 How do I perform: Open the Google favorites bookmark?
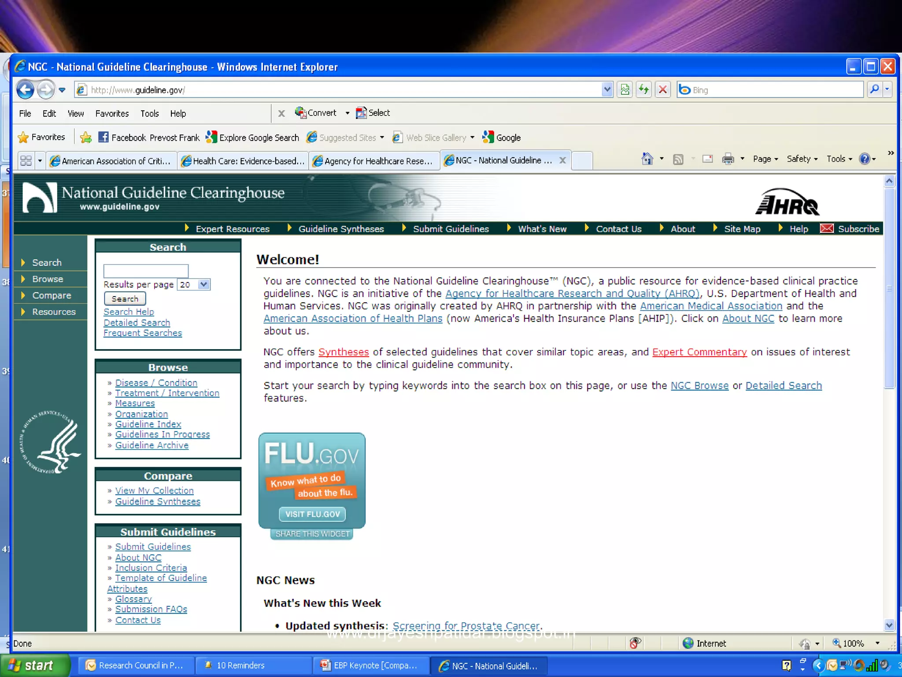point(502,138)
